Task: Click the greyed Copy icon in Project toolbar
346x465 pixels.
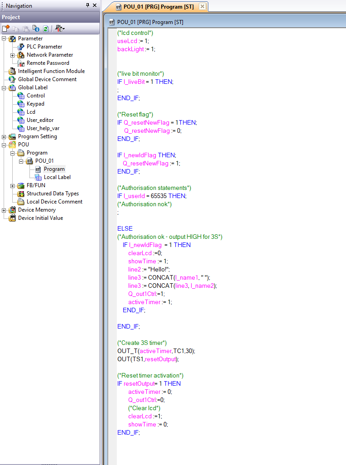Action: pos(16,29)
